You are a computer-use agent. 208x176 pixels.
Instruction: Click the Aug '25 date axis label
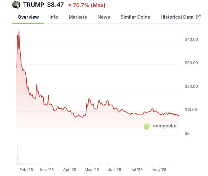159,170
